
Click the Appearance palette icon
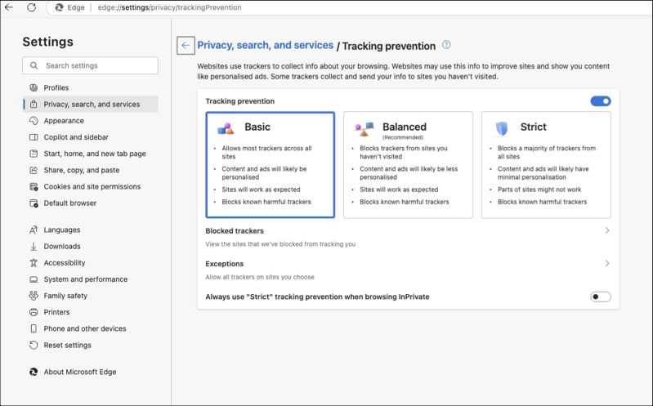tap(34, 121)
